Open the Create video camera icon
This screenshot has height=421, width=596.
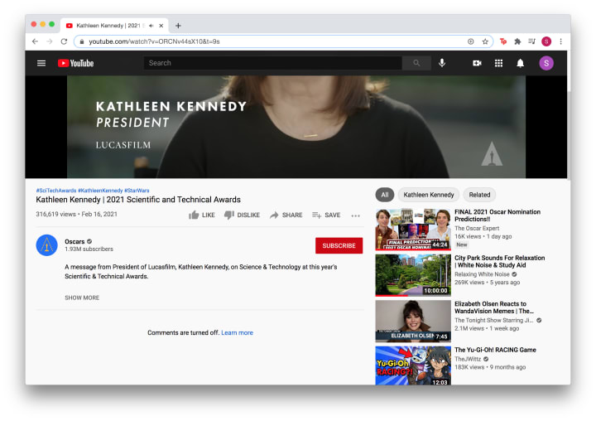(x=477, y=63)
